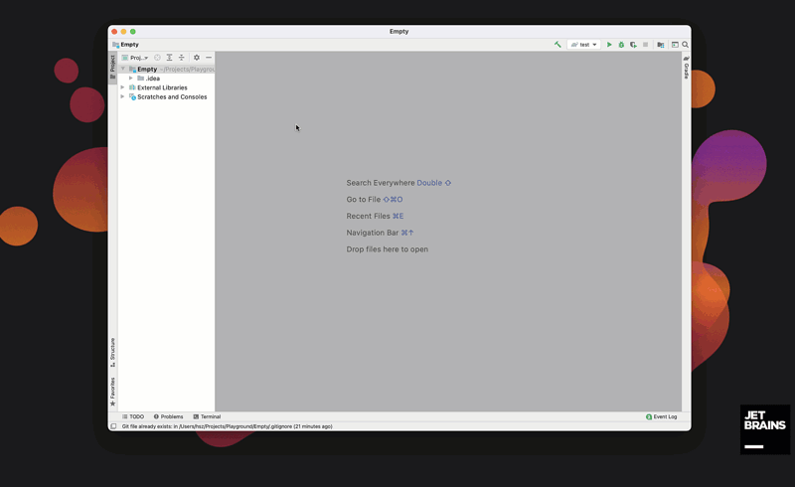Click the Collapse All icon in Project panel
The height and width of the screenshot is (487, 795).
181,58
